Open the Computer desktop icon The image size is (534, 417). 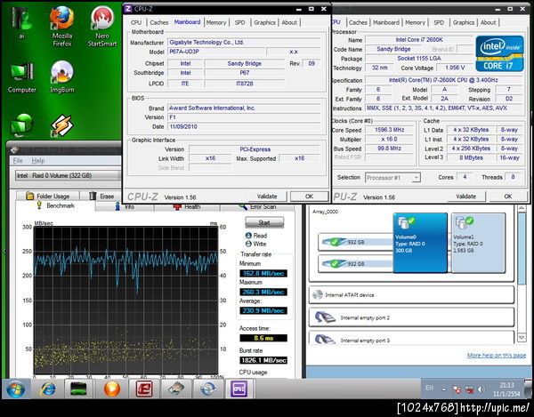point(21,77)
